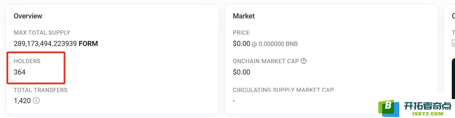Click the PRICE value $0.00

coord(241,44)
